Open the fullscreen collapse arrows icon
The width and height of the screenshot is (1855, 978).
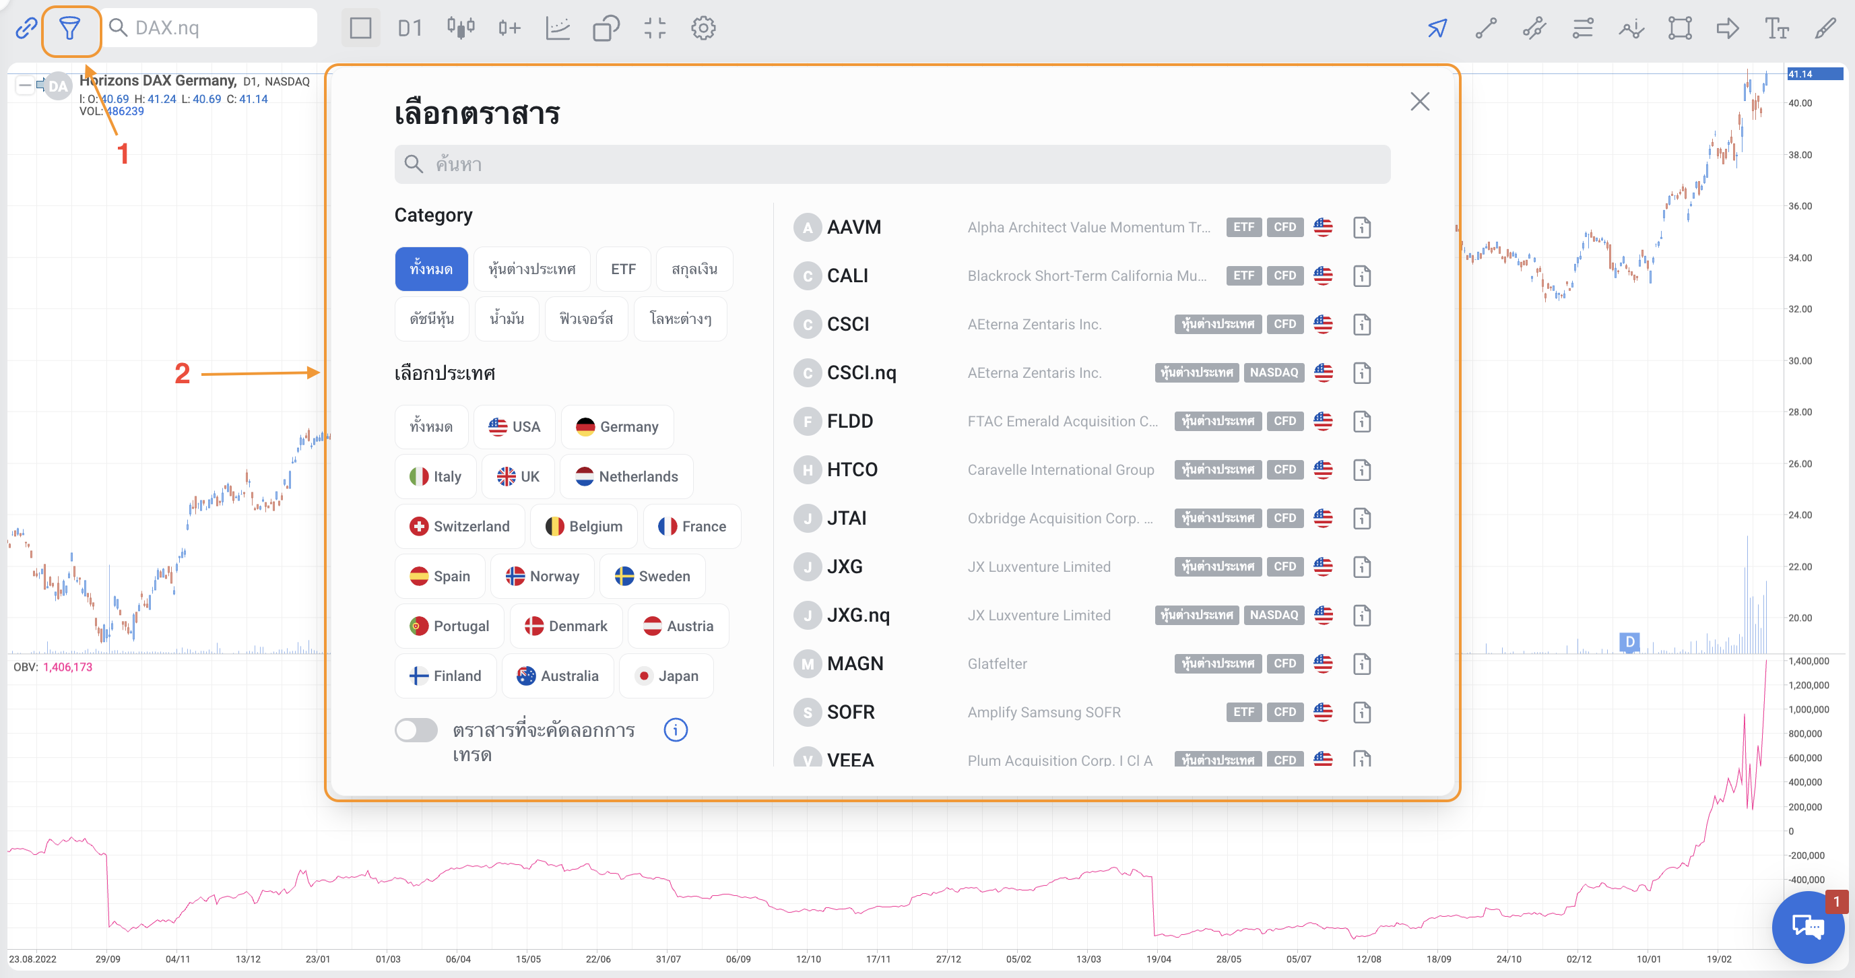tap(654, 29)
